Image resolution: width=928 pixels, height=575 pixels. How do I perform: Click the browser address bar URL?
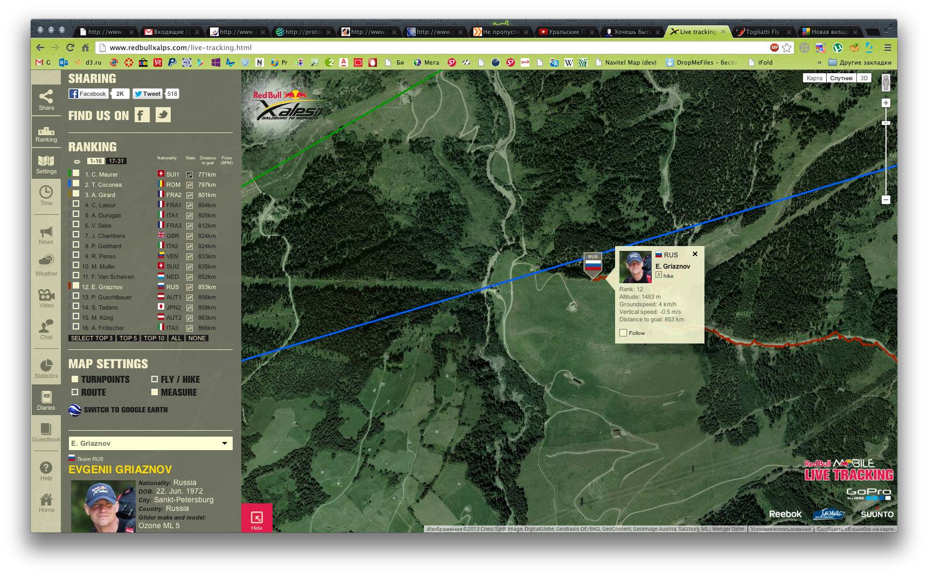coord(180,47)
